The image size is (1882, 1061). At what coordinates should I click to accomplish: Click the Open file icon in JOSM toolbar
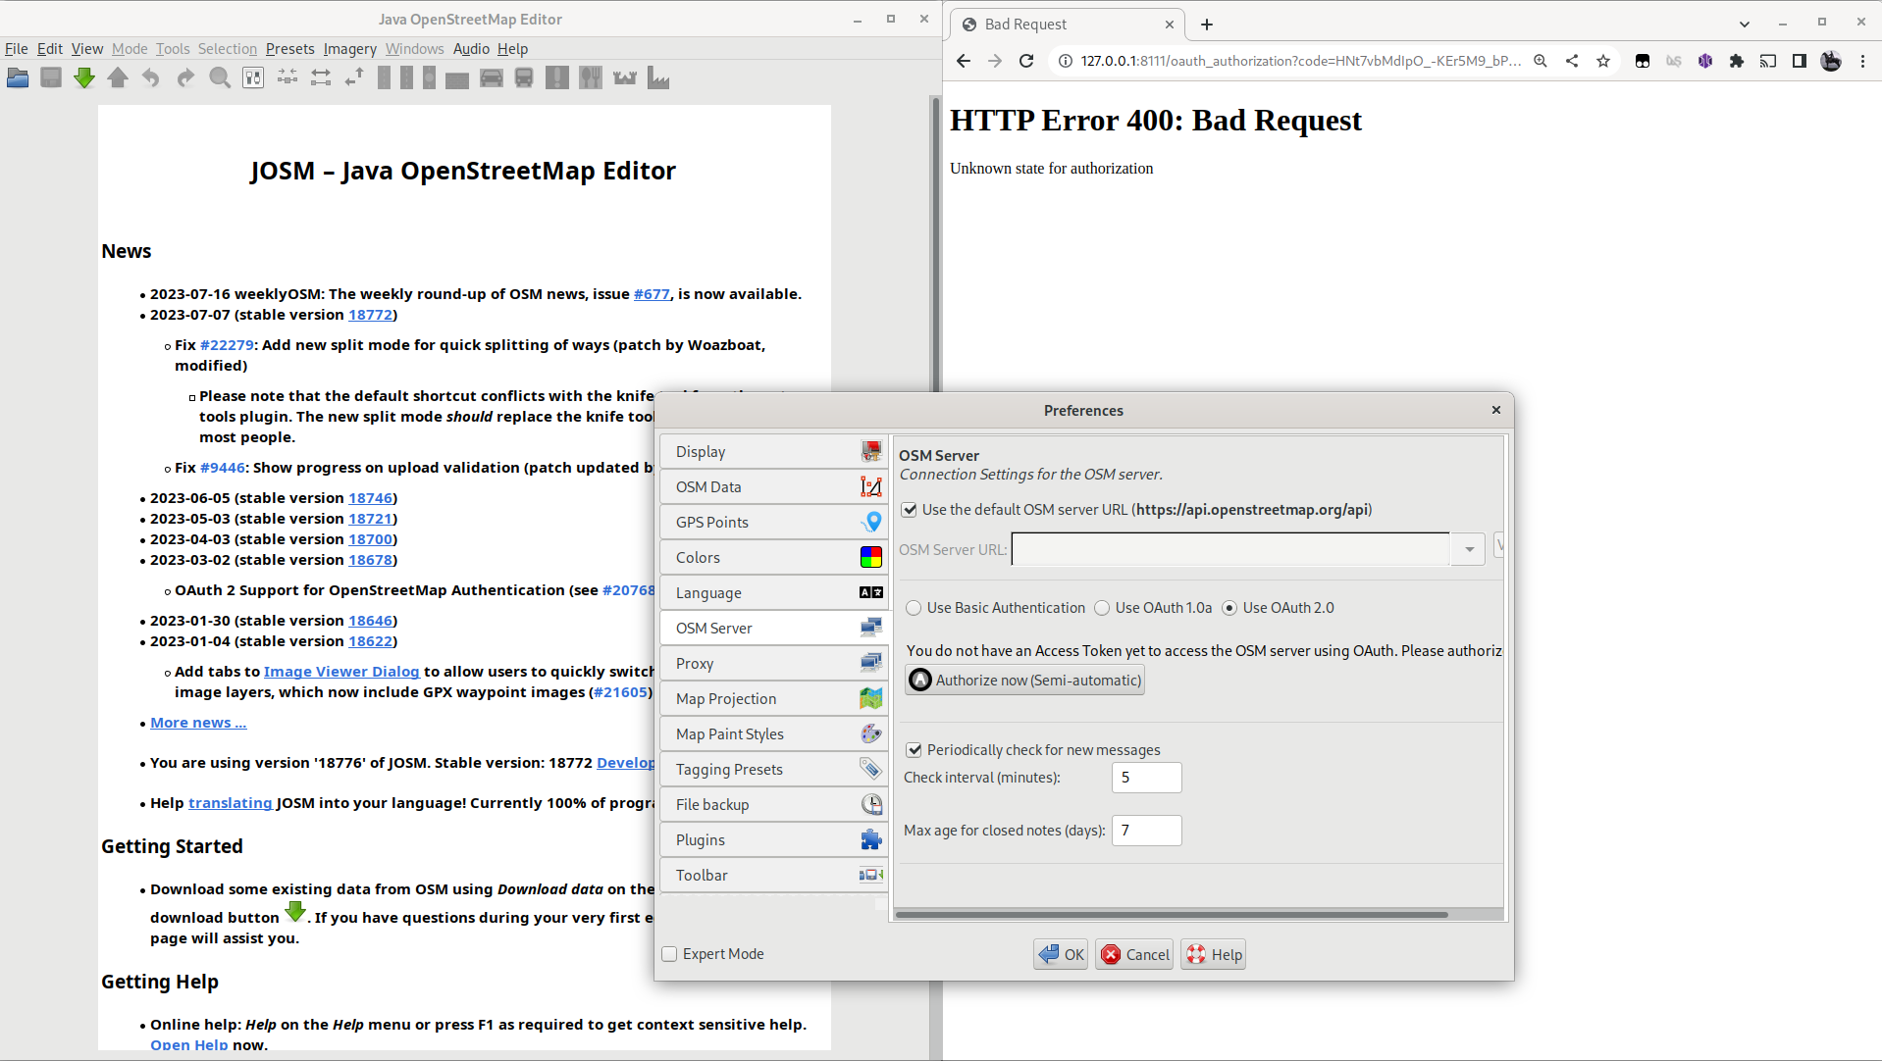(x=18, y=78)
